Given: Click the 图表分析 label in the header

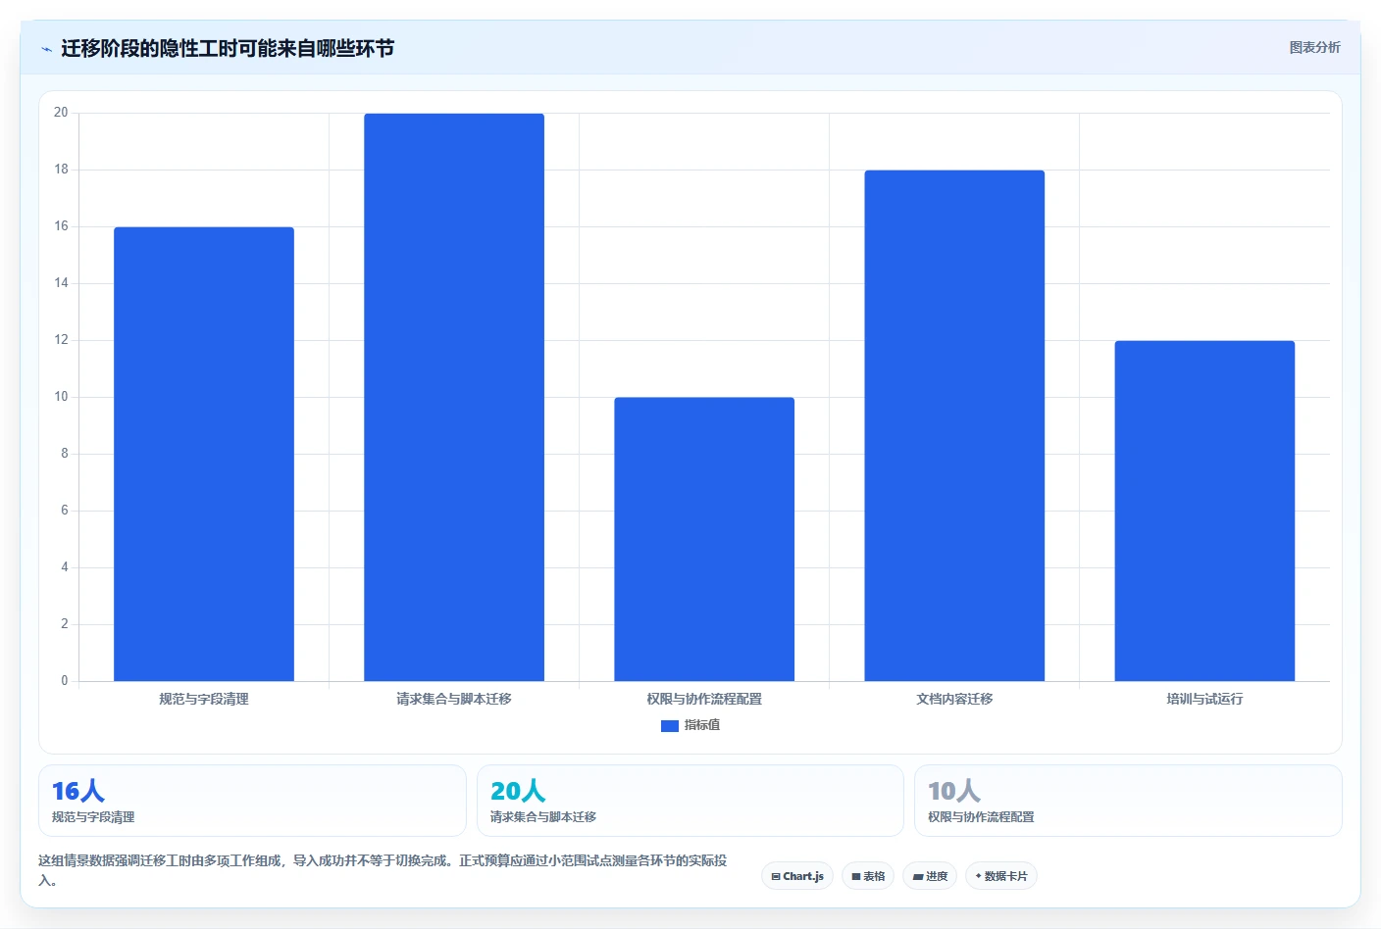Looking at the screenshot, I should (1314, 47).
